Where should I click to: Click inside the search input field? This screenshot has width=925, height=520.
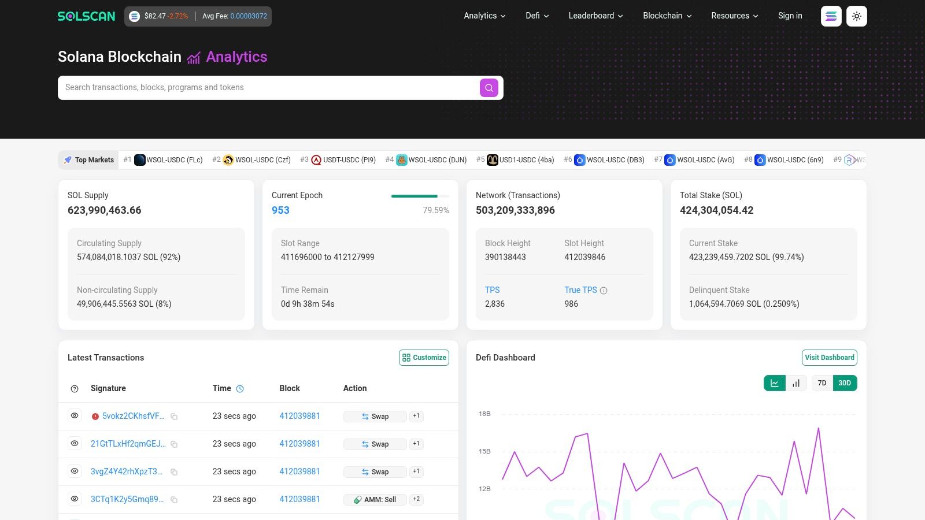260,87
